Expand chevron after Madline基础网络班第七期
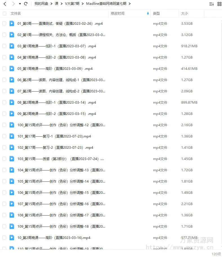Viewport: 222px width, 257px height. (x=129, y=4)
